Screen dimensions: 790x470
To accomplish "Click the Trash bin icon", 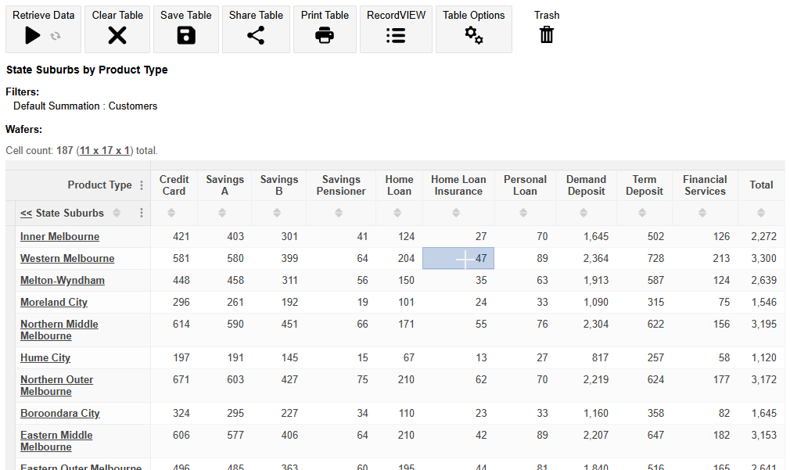I will pos(546,34).
